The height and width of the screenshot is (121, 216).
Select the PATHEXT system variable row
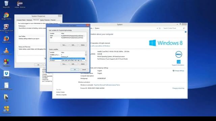pos(67,61)
